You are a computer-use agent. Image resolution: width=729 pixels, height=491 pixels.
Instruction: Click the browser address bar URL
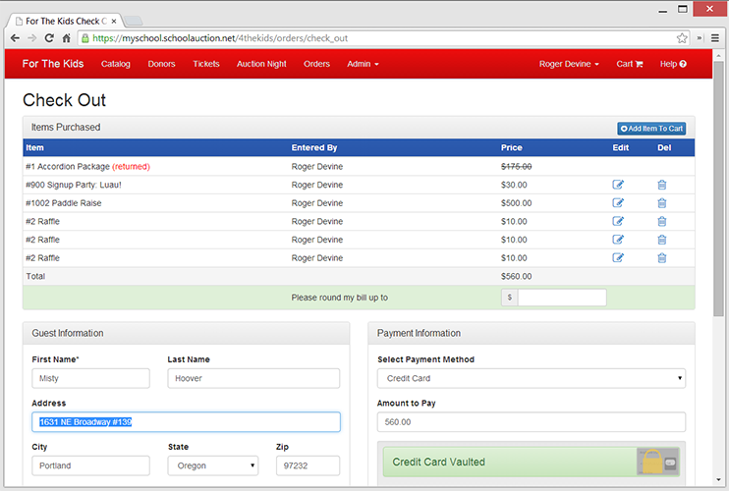pos(220,38)
